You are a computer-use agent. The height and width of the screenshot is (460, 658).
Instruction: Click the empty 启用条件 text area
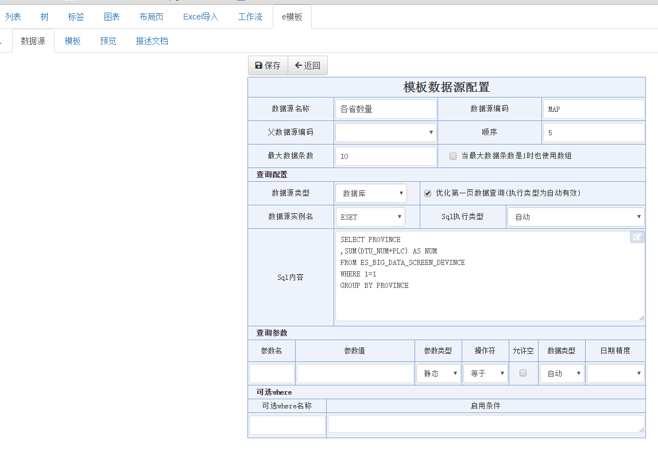pos(486,424)
